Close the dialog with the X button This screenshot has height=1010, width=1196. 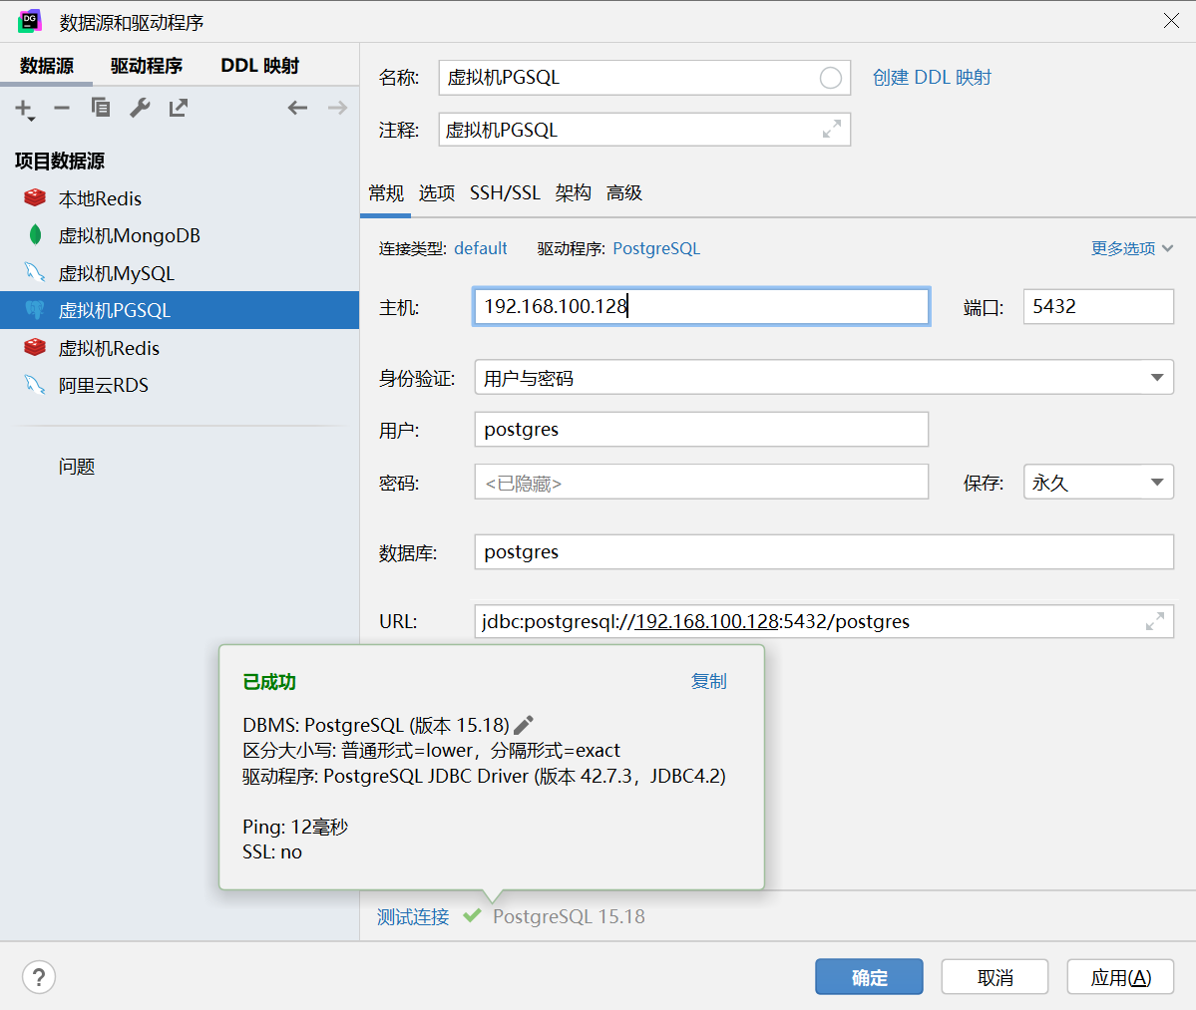pyautogui.click(x=1172, y=21)
